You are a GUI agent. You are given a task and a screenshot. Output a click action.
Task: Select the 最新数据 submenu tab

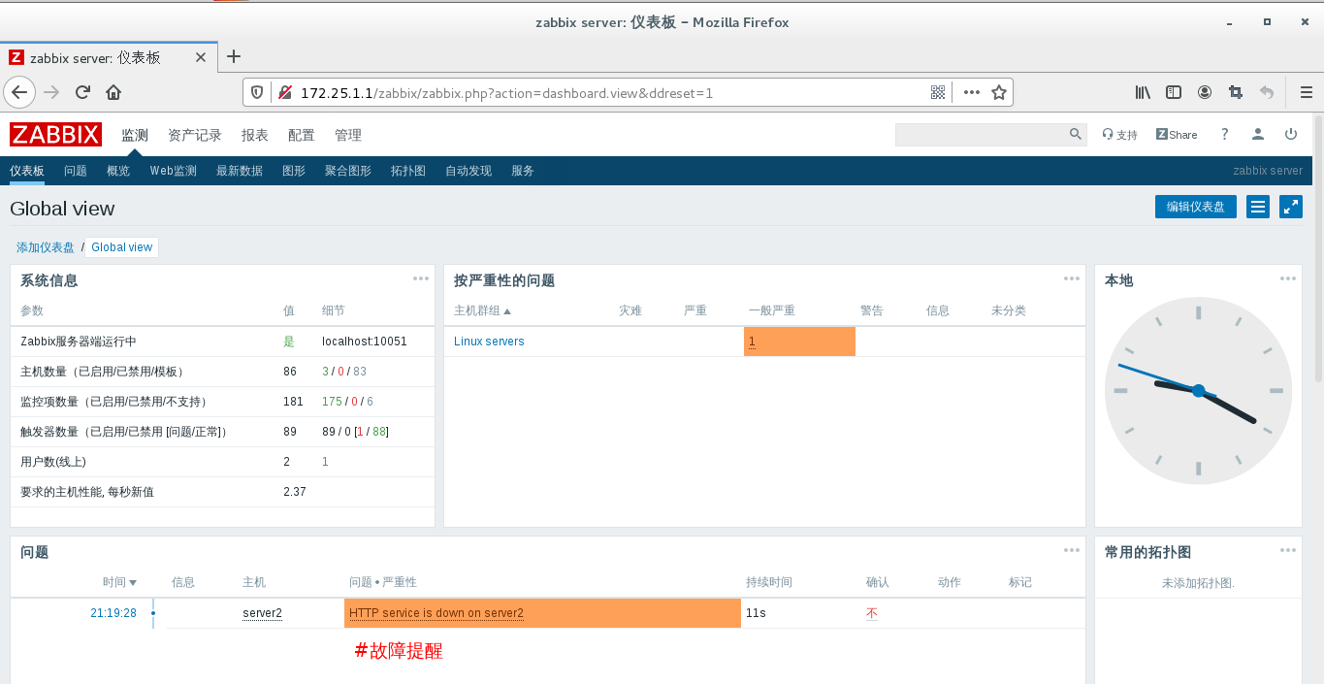click(x=240, y=171)
